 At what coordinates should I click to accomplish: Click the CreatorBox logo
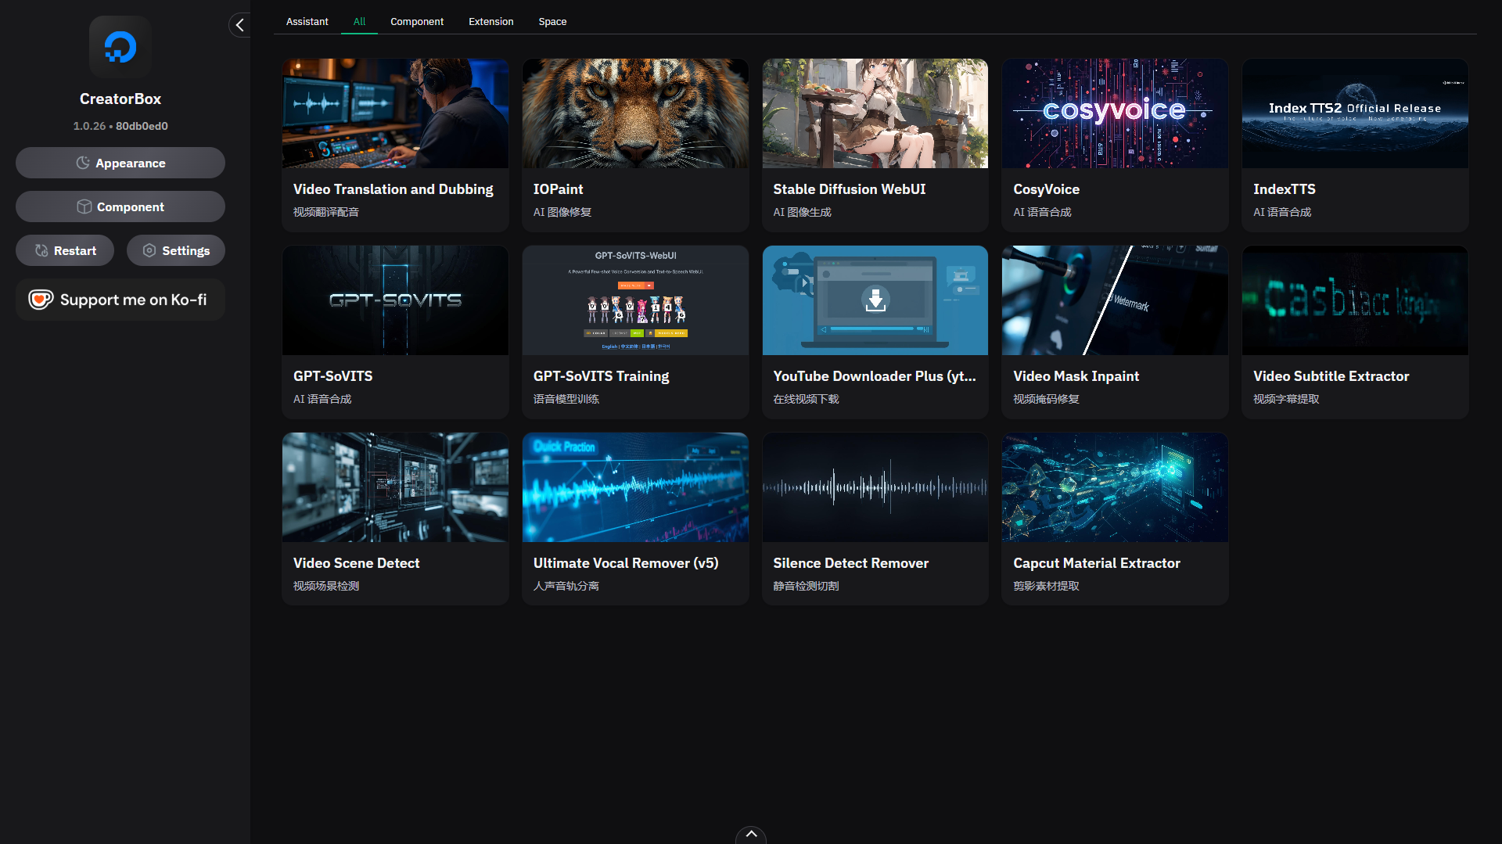point(120,46)
